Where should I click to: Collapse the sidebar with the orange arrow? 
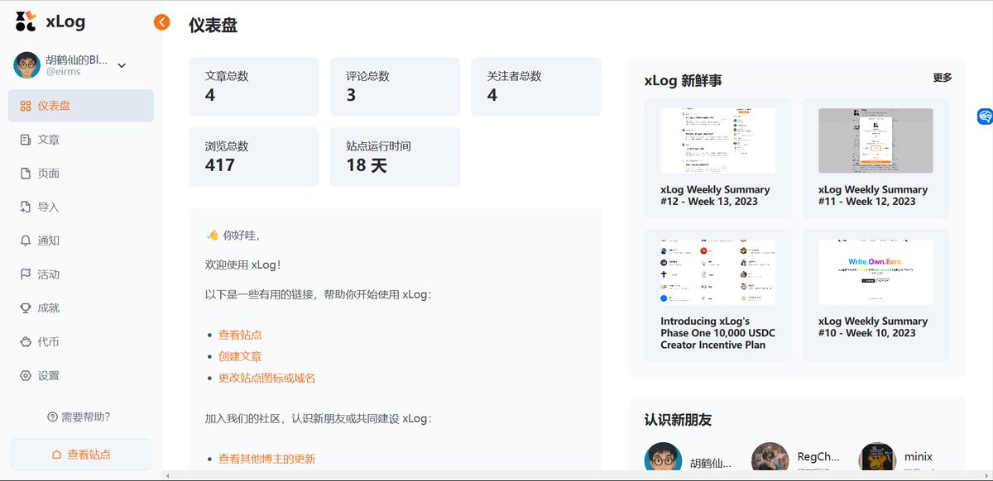tap(161, 22)
